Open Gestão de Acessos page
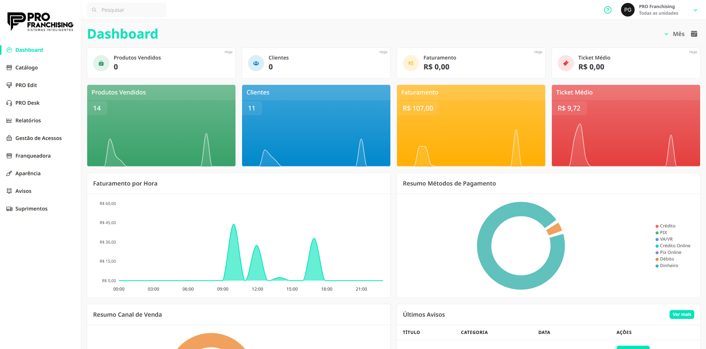The width and height of the screenshot is (706, 349). click(x=38, y=138)
